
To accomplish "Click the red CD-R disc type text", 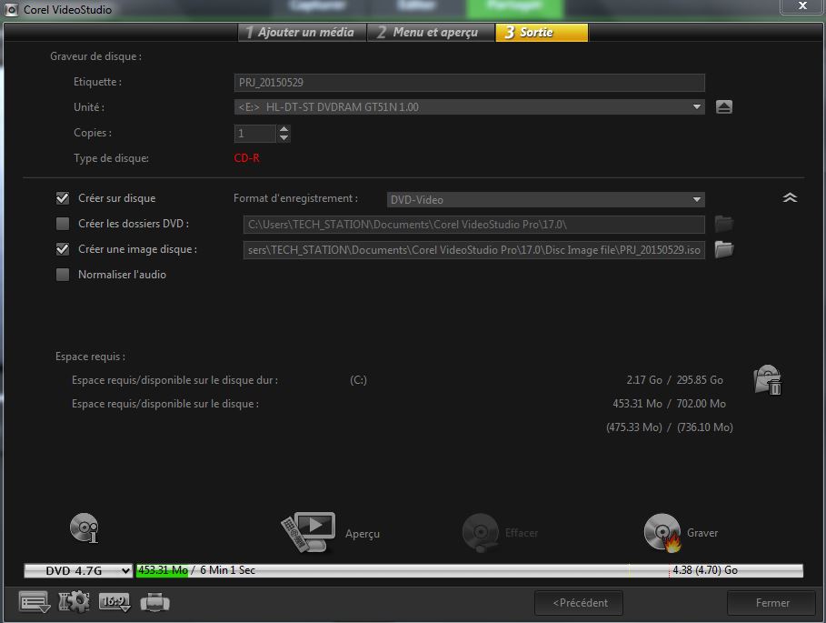I will 246,157.
